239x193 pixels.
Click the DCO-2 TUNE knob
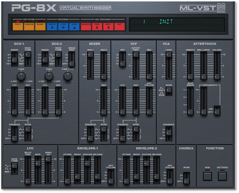click(x=49, y=76)
